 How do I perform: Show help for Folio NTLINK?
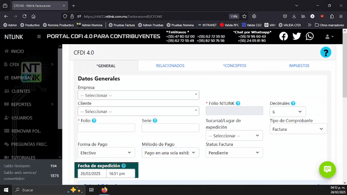pos(238,103)
